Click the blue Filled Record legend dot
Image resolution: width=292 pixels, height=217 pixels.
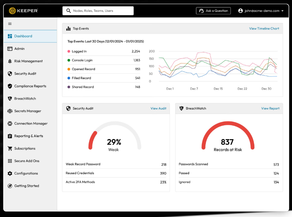coord(69,78)
